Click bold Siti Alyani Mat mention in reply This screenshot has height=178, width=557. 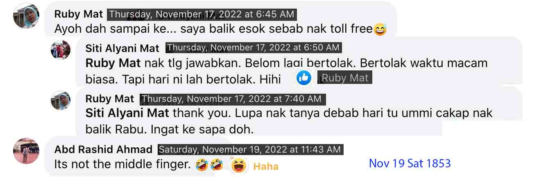[128, 113]
